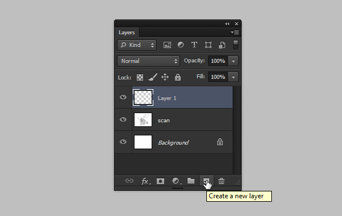
Task: Add a layer mask icon
Action: coord(160,181)
